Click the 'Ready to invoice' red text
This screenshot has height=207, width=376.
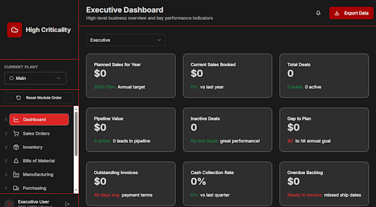click(x=304, y=195)
